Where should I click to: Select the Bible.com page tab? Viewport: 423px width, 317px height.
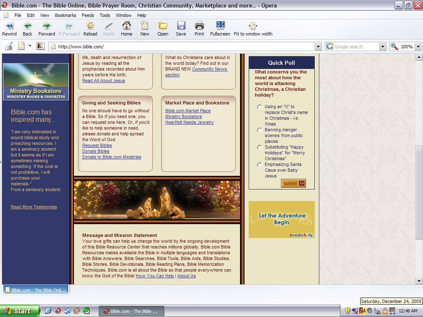36,290
